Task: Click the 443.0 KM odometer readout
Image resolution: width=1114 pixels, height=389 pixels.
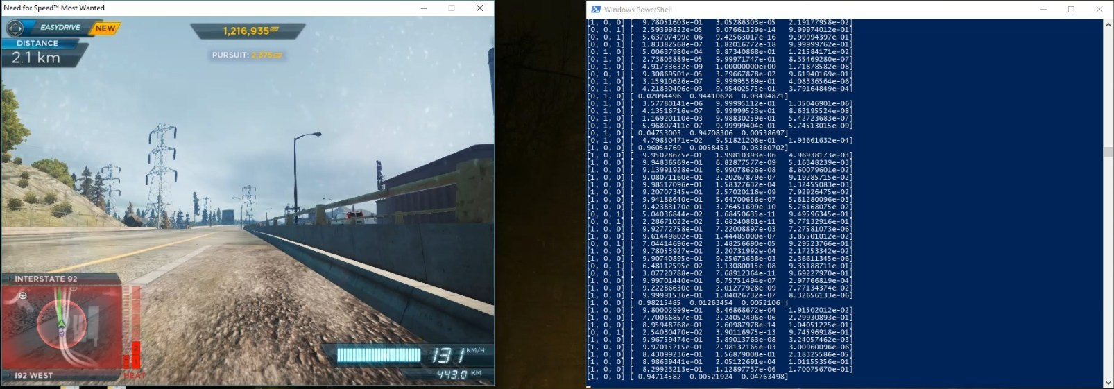Action: point(459,374)
